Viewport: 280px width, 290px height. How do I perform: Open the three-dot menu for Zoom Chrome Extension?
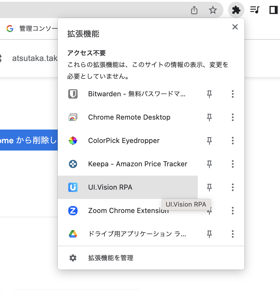pos(232,211)
